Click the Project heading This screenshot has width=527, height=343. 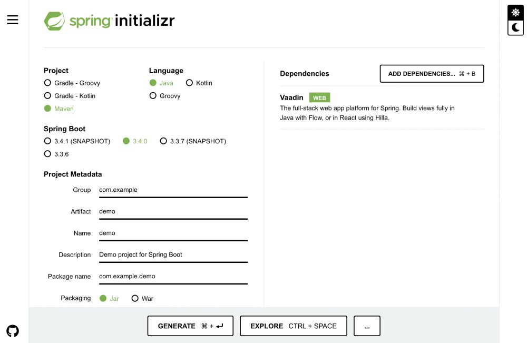56,71
